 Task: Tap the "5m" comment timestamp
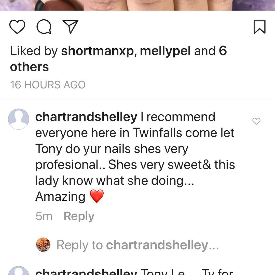44,216
